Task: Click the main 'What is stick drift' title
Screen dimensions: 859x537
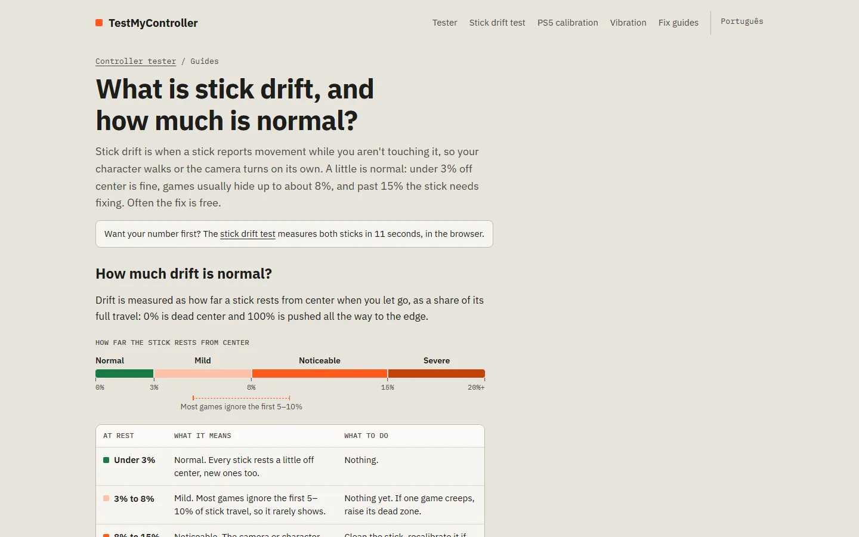Action: (x=235, y=105)
